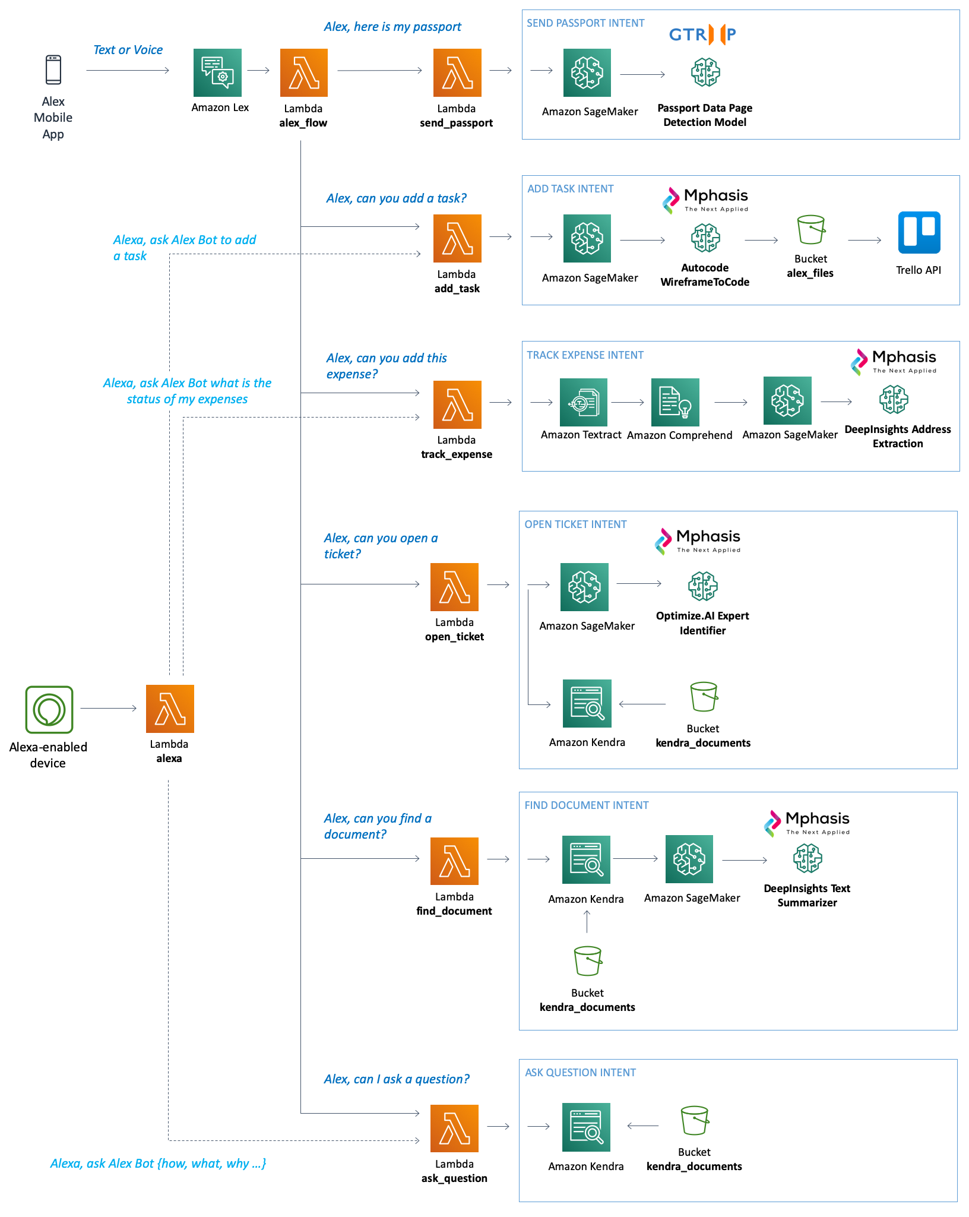This screenshot has height=1217, width=969.
Task: Click the Lambda send_passport icon
Action: [x=457, y=72]
